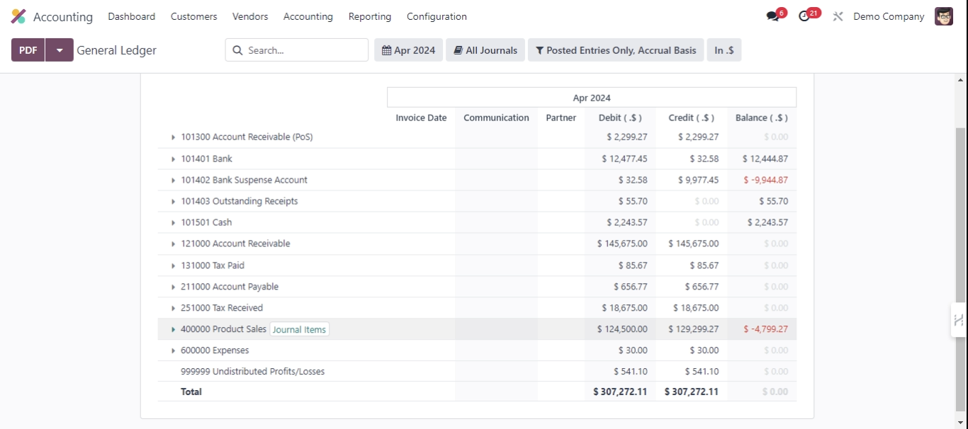Click the book icon on All Journals filter
This screenshot has width=968, height=429.
pyautogui.click(x=458, y=50)
